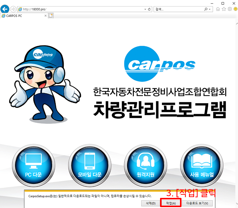This screenshot has width=238, height=208.
Task: Click the Carpos mascot character image
Action: click(45, 84)
